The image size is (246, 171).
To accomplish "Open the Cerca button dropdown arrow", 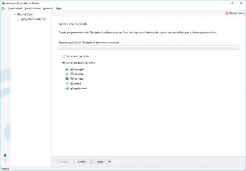I will coord(109,161).
